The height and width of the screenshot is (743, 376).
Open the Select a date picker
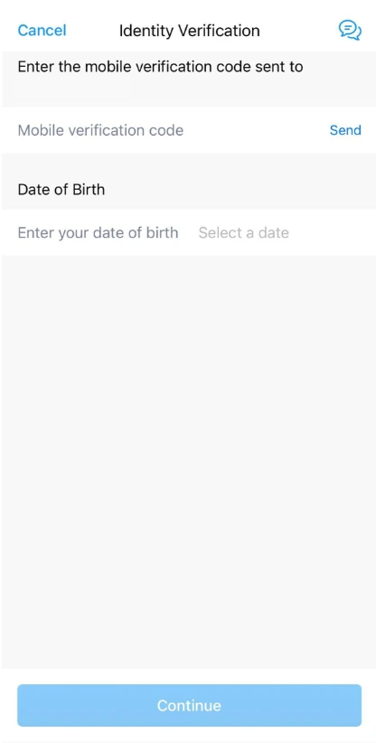coord(243,232)
